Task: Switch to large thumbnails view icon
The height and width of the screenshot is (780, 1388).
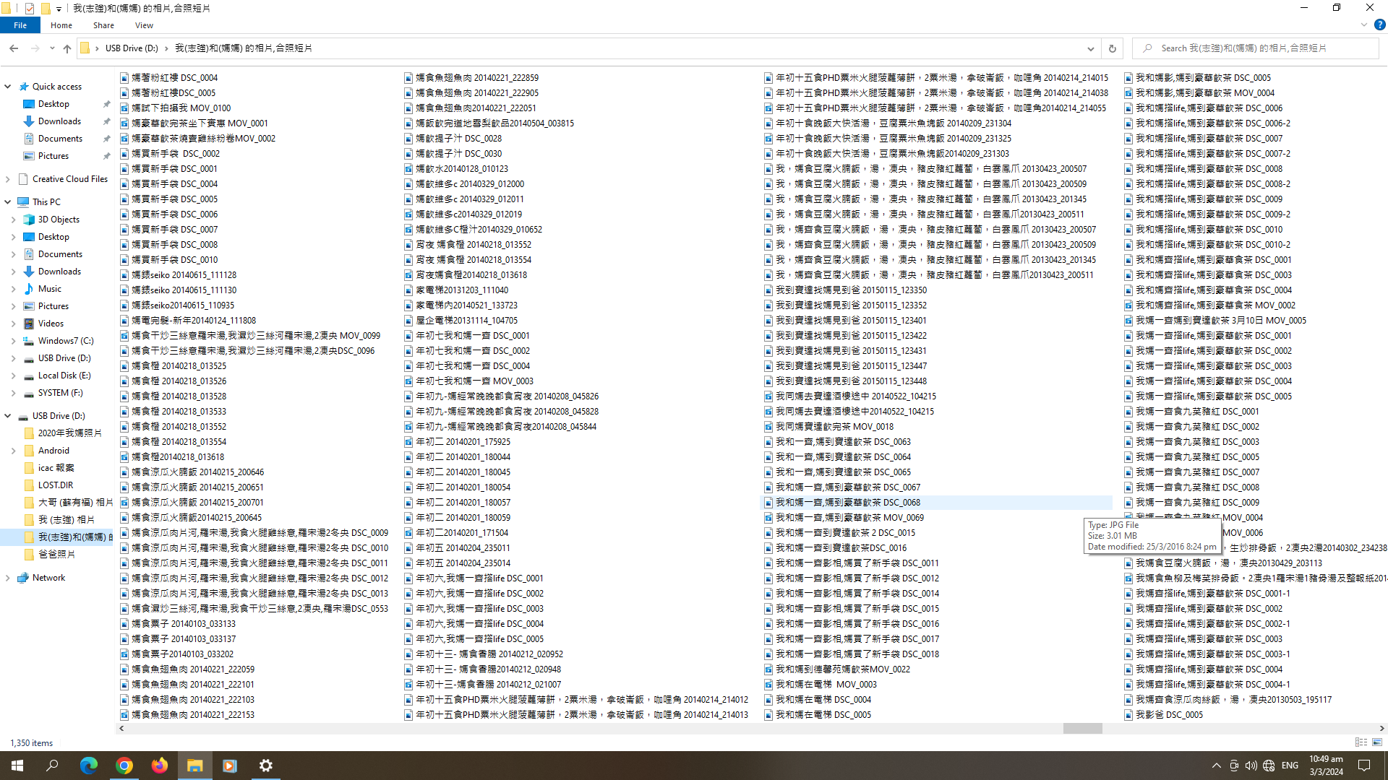Action: tap(1377, 742)
